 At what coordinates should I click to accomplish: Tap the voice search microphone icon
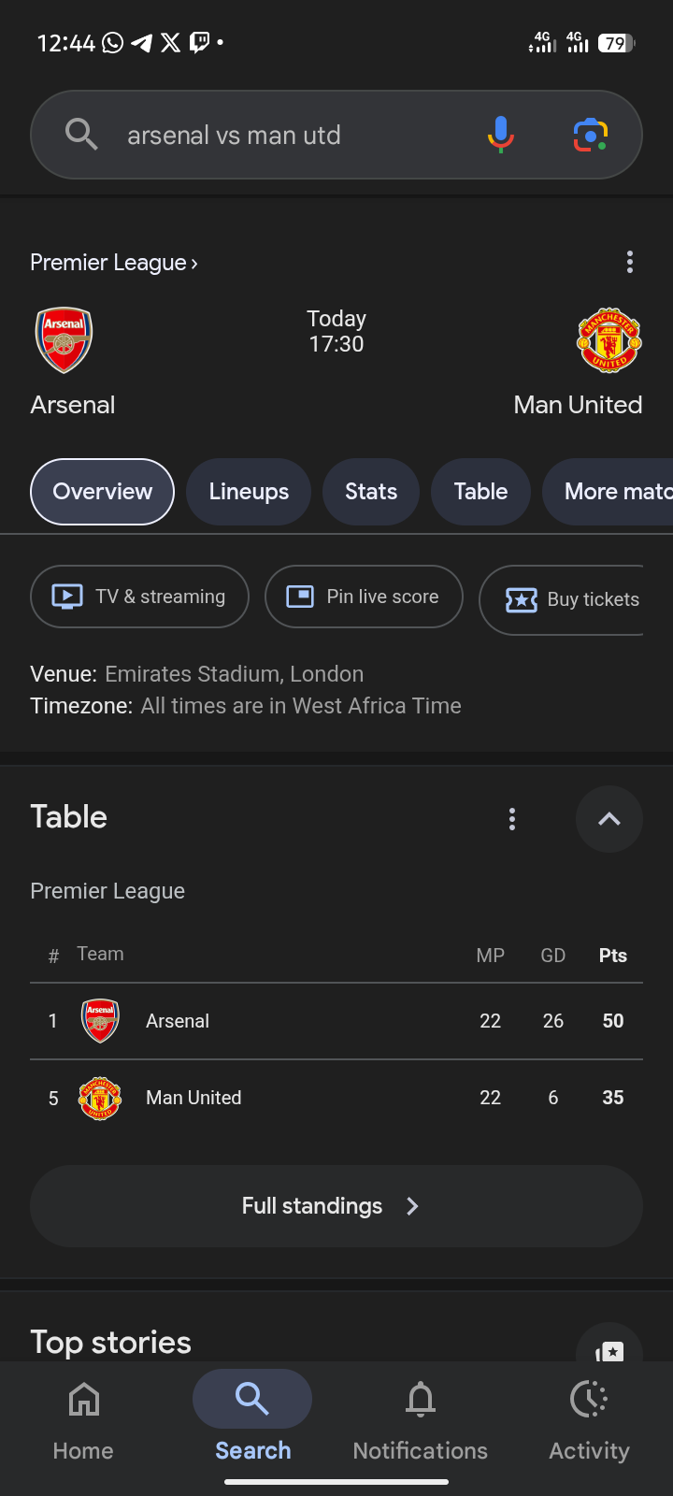[501, 135]
